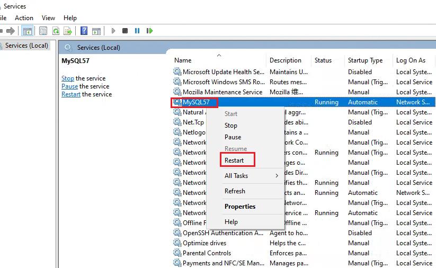Click the blue Help question mark icon
Viewport: 436px width, 268px height.
tap(84, 31)
